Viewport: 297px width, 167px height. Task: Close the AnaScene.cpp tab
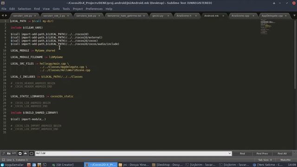click(x=253, y=16)
